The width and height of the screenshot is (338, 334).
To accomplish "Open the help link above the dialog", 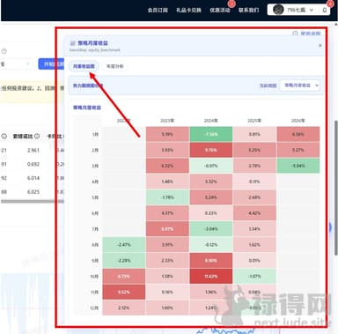I will [307, 33].
